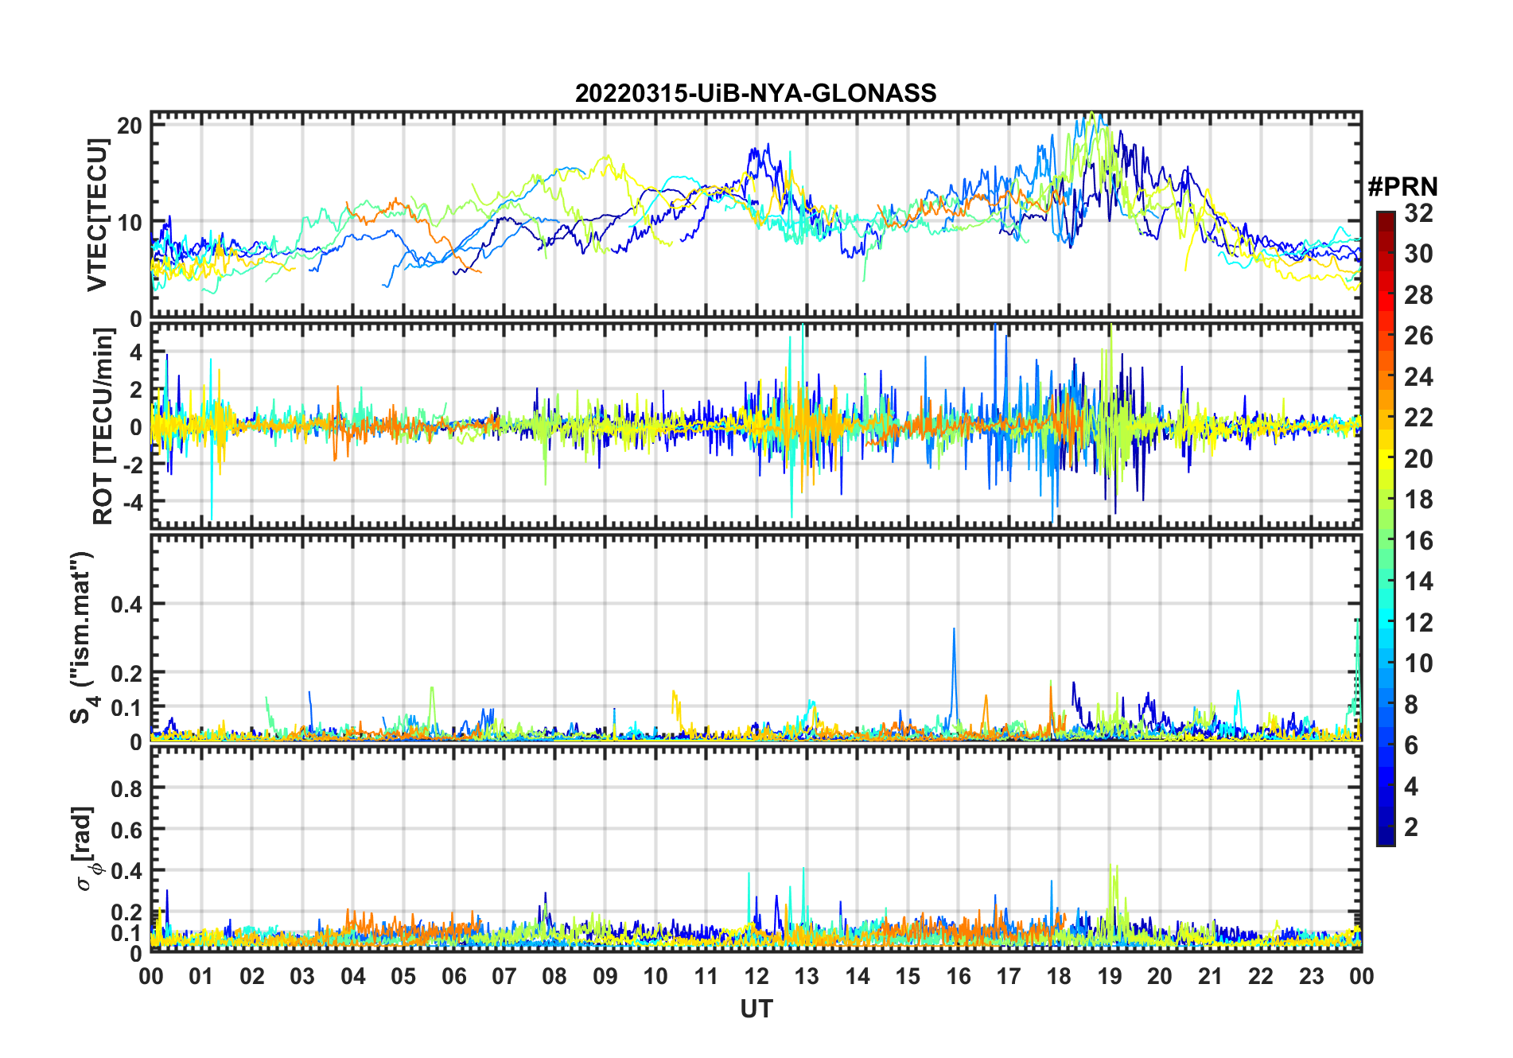Click colorbar tick label 16
Image resolution: width=1513 pixels, height=1058 pixels.
[1418, 541]
